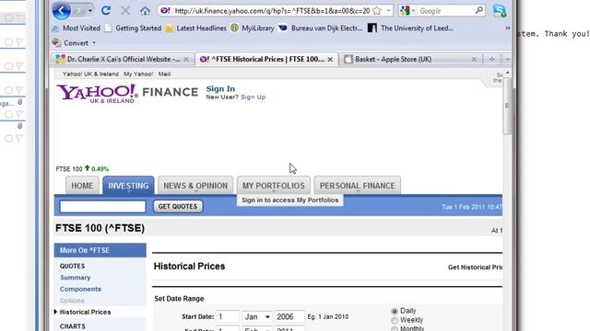Open the NEWS & OPINION tab
590x331 pixels.
point(195,186)
